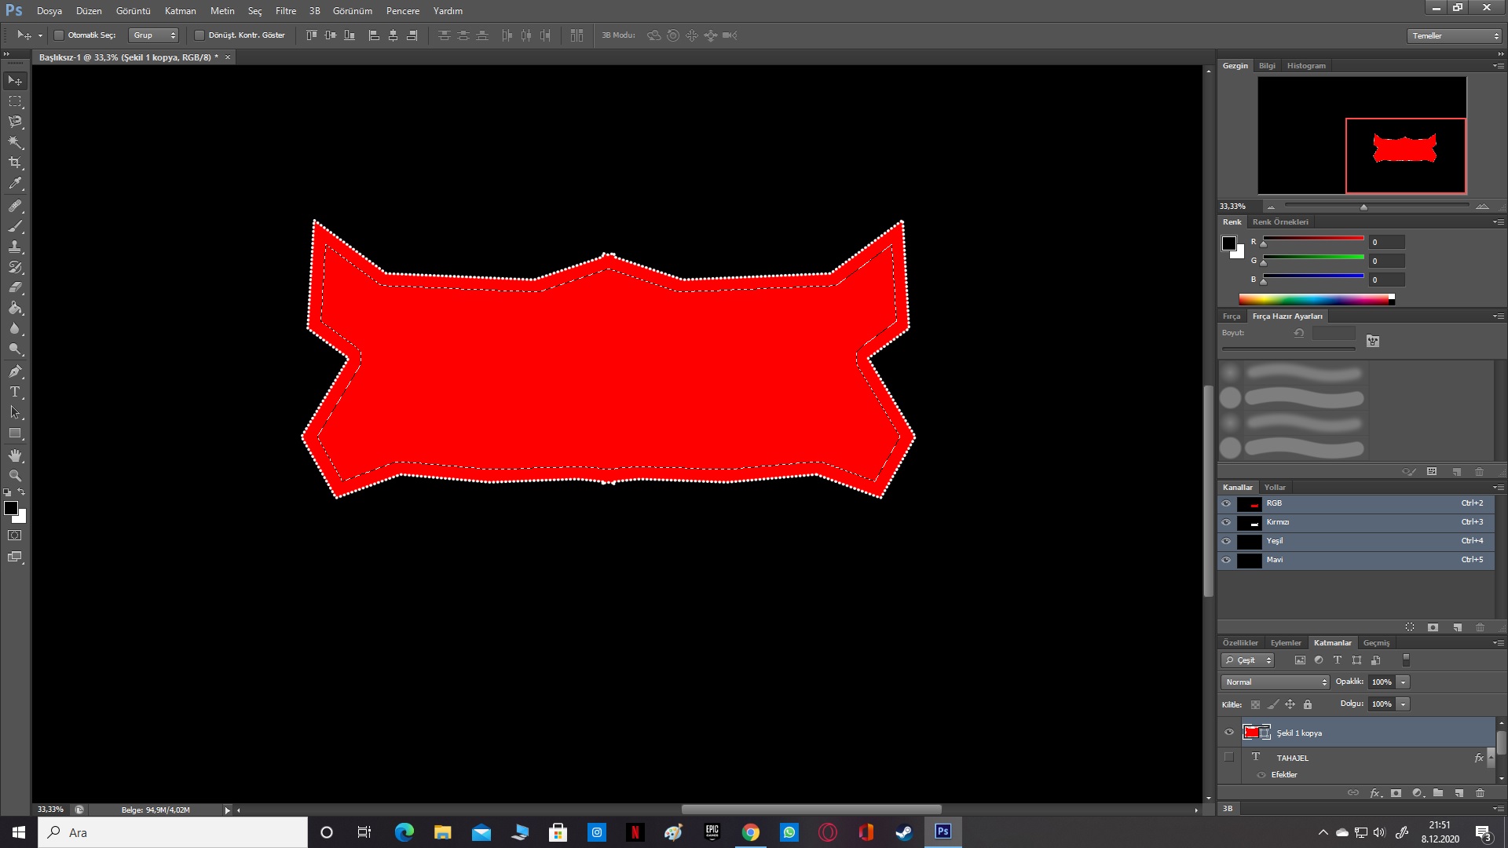
Task: Select the Healing Brush tool
Action: 15,206
